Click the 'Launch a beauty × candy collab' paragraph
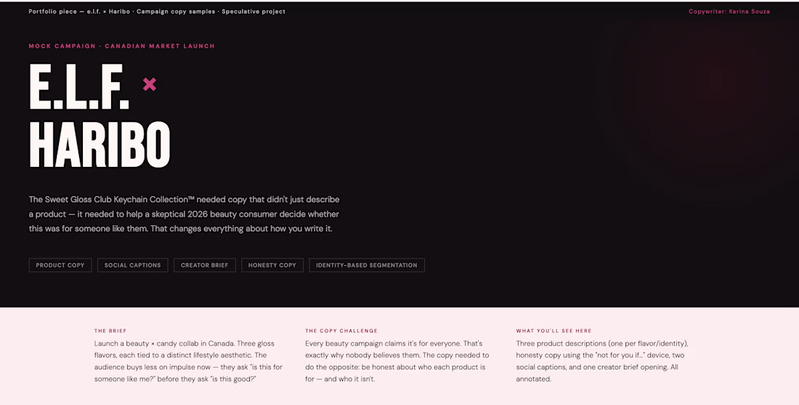This screenshot has width=799, height=405. [x=189, y=361]
